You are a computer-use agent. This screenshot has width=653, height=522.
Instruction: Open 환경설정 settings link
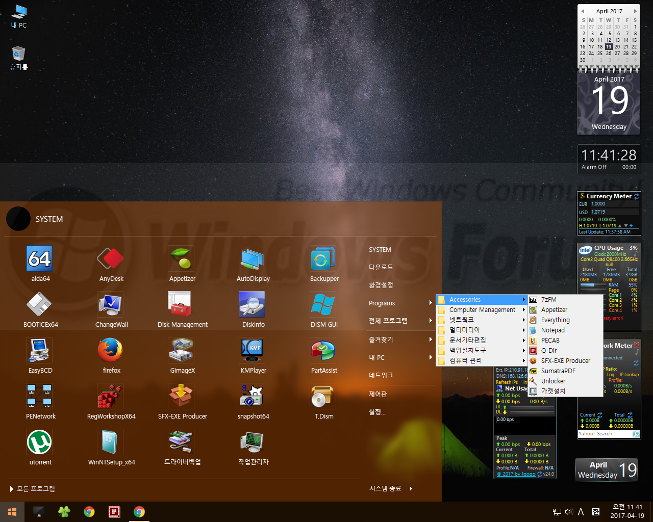(x=381, y=285)
